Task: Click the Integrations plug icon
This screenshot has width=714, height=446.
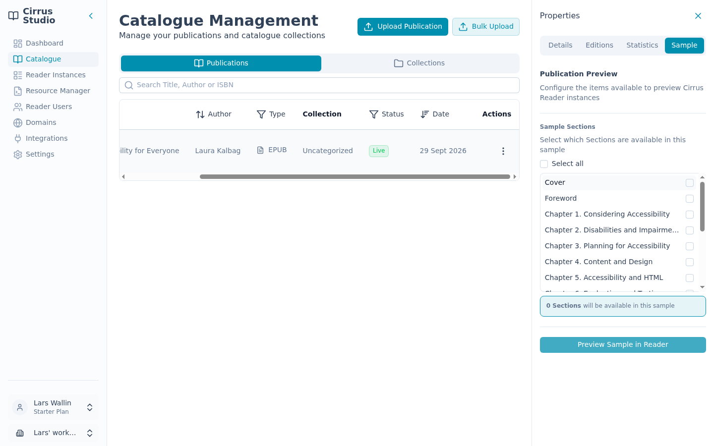Action: click(x=18, y=139)
